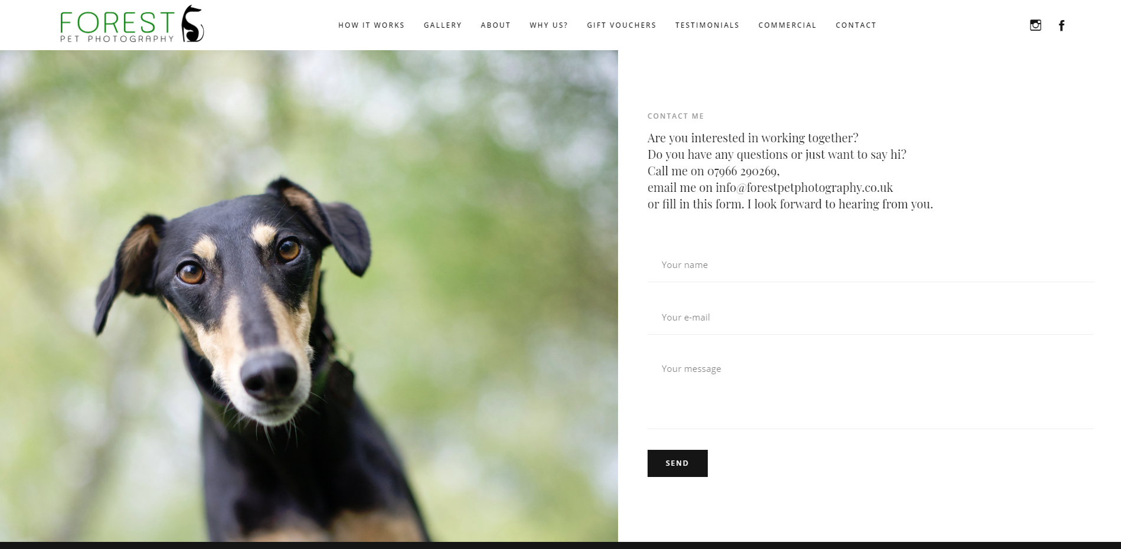Screen dimensions: 1121x549
Task: Click the black cat silhouette in logo
Action: (x=192, y=24)
